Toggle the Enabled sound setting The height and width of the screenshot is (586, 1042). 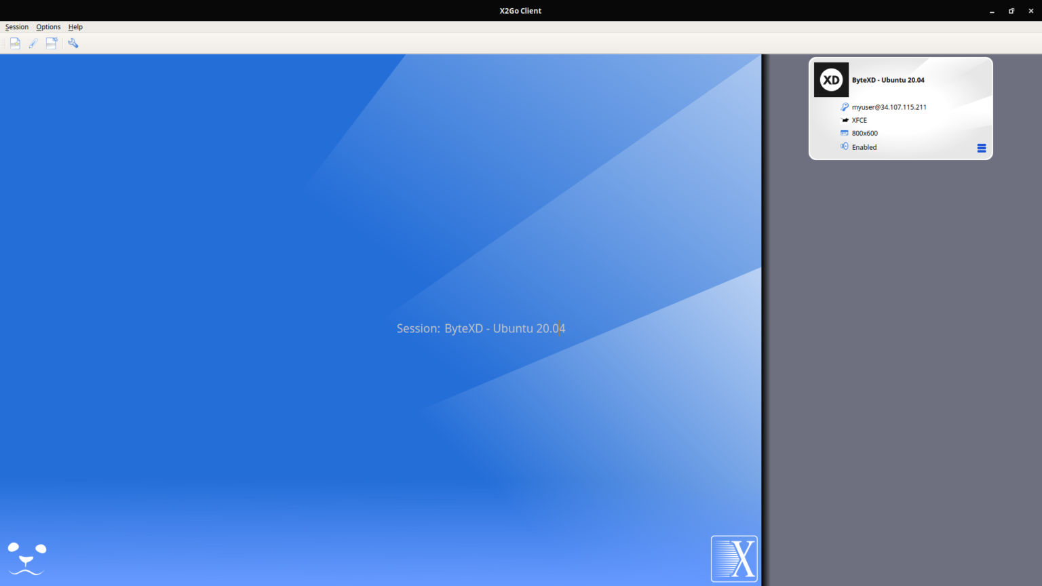coord(863,146)
